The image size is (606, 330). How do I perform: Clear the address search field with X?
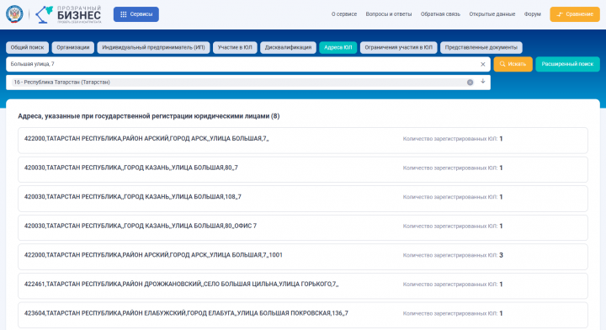pyautogui.click(x=483, y=64)
